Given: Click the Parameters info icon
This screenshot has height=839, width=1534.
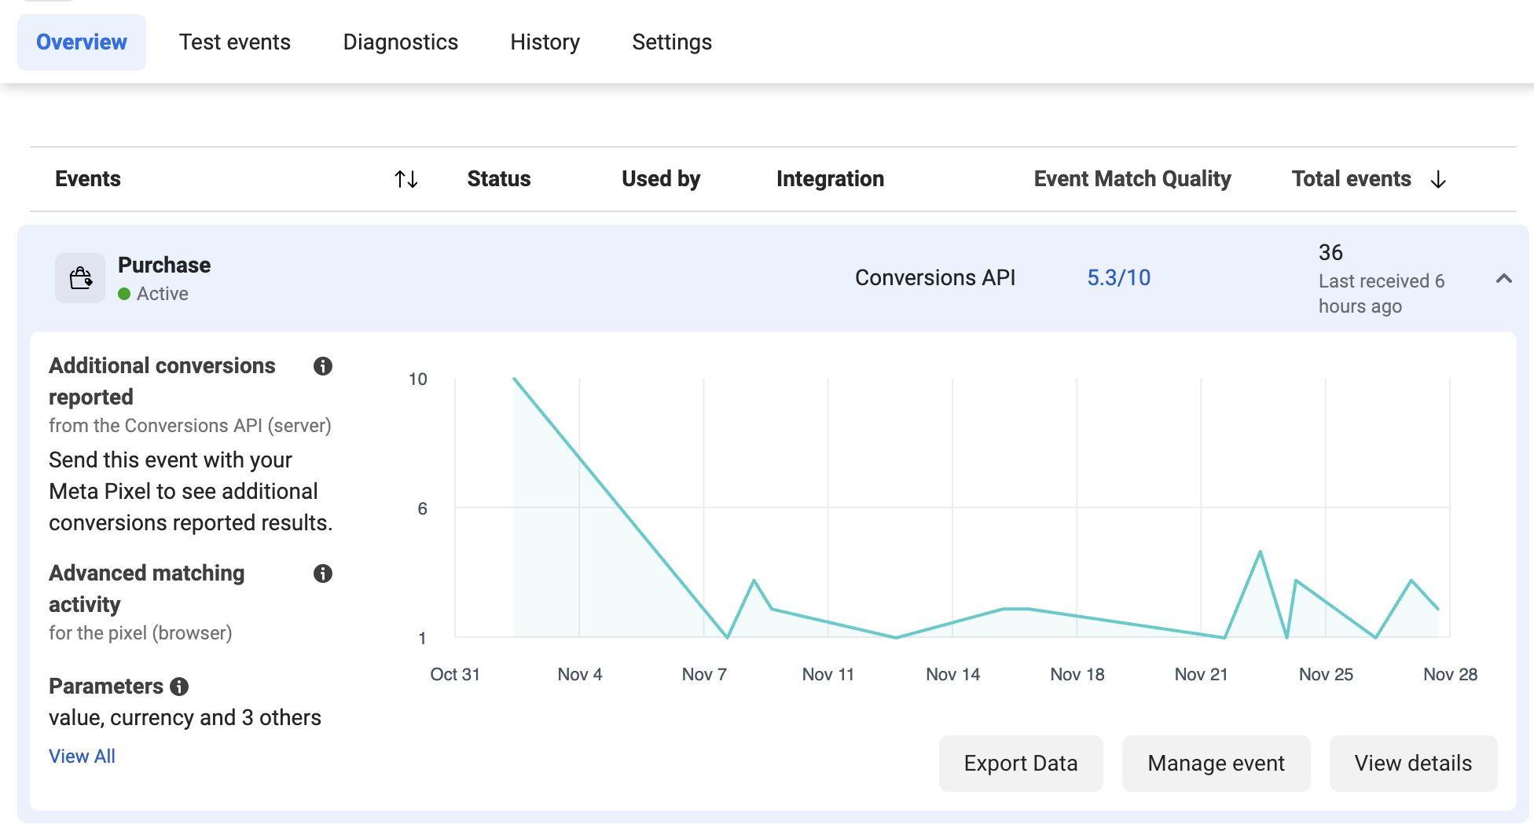Looking at the screenshot, I should (179, 687).
